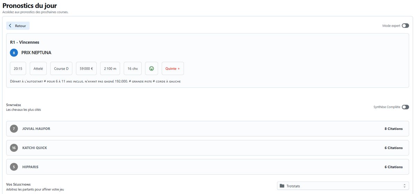This screenshot has width=416, height=194.
Task: Open the HIPPARIS horse row
Action: click(208, 167)
